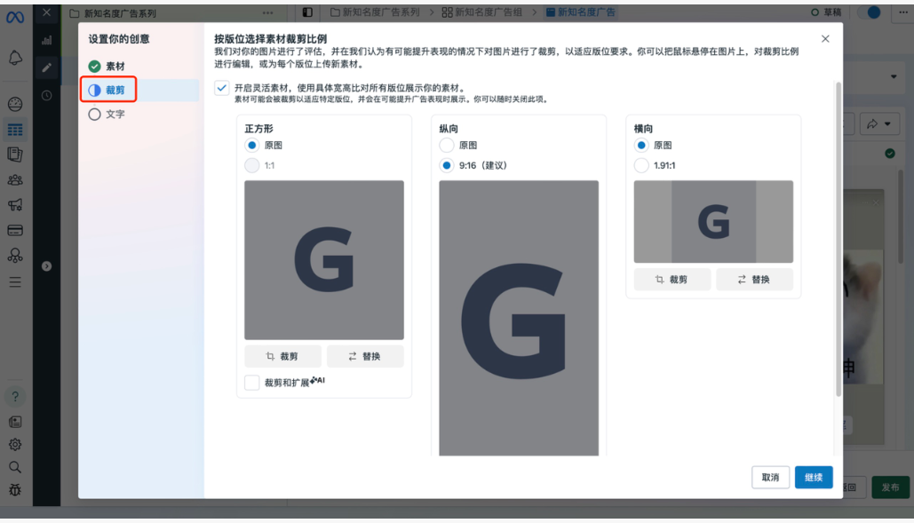
Task: Click the 继续 button
Action: [813, 478]
